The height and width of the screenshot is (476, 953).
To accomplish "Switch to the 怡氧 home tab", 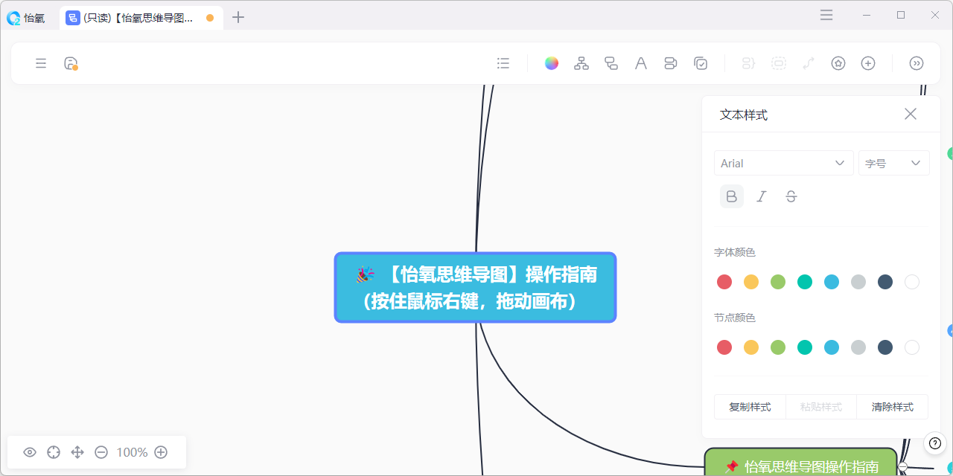I will 26,18.
